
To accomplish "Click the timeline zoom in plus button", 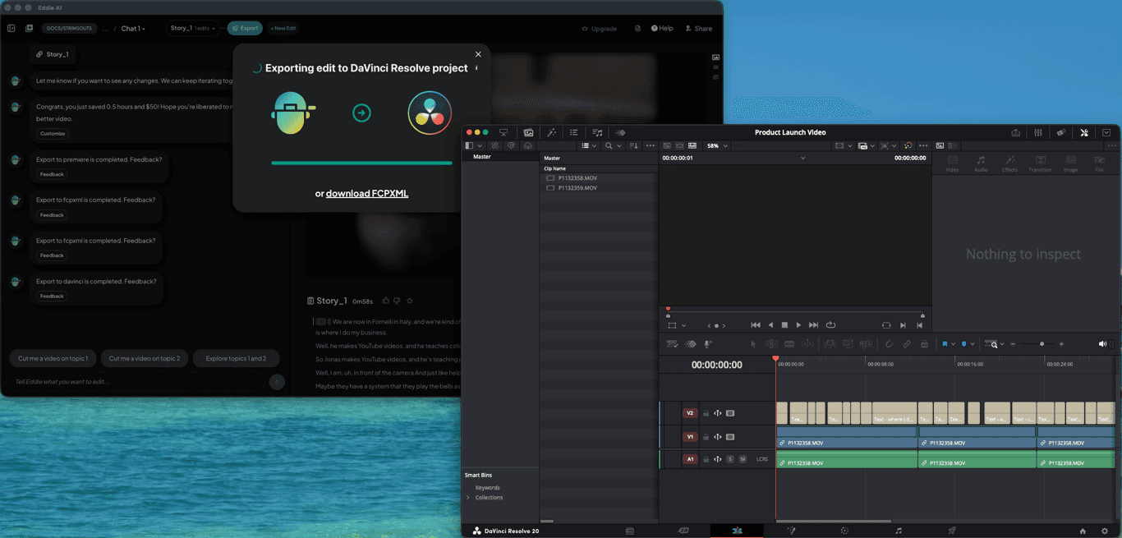I will [x=1061, y=344].
